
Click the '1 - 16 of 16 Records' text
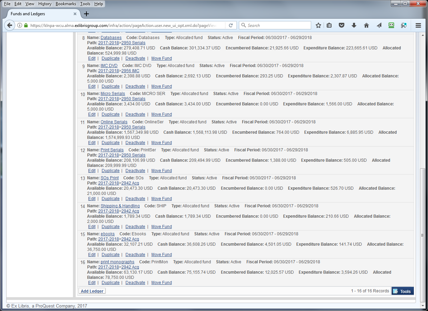click(x=370, y=291)
